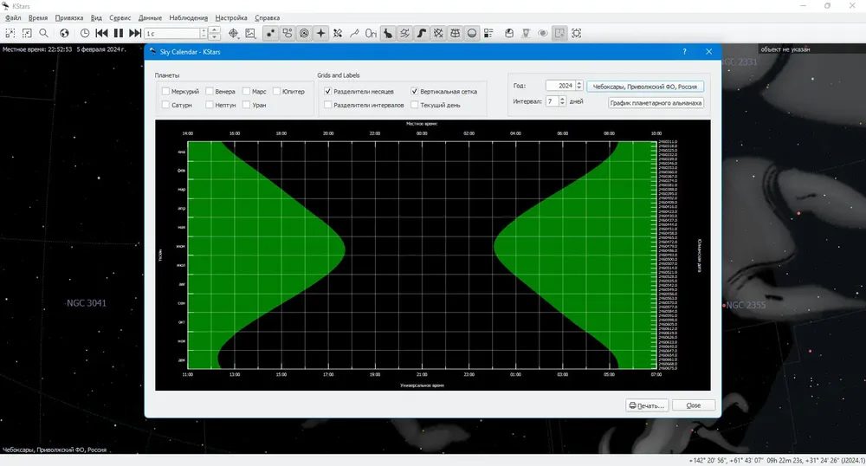Enable Меркурий checkbox
866x466 pixels.
coord(165,91)
